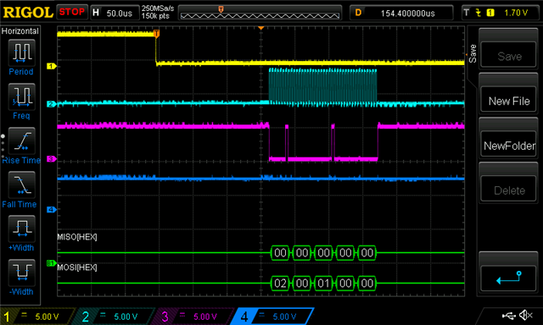The width and height of the screenshot is (543, 325).
Task: Select channel 1 scale 5.00 V label
Action: click(47, 317)
